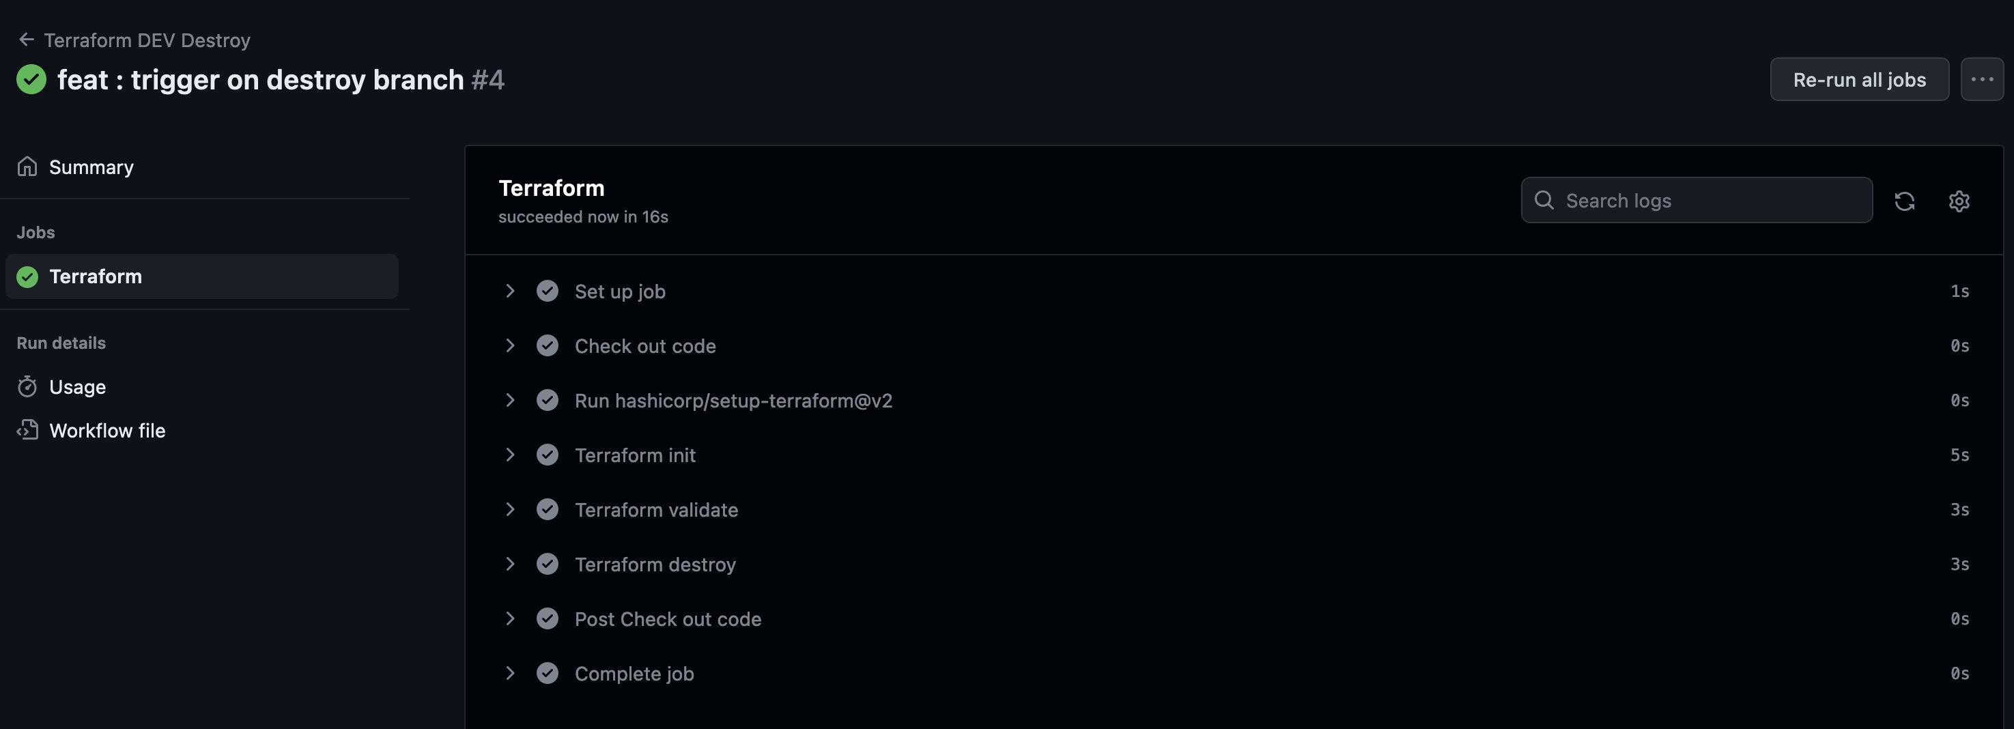The width and height of the screenshot is (2014, 729).
Task: Open the Workflow file link
Action: click(107, 431)
